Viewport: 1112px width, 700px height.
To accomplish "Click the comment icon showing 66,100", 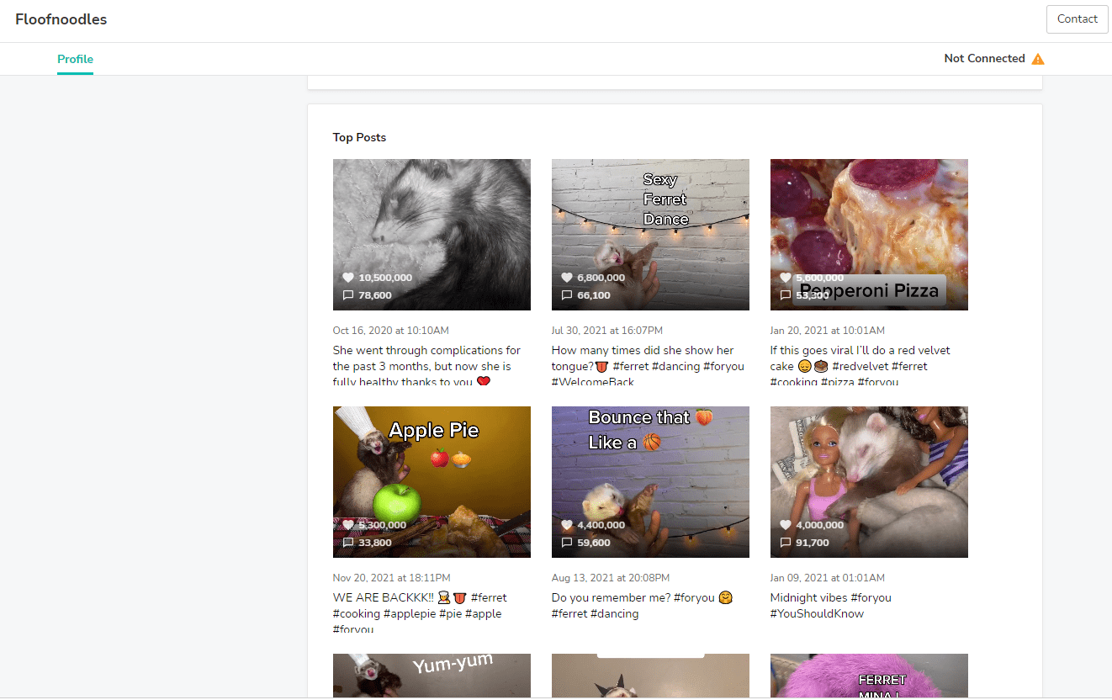I will (567, 295).
